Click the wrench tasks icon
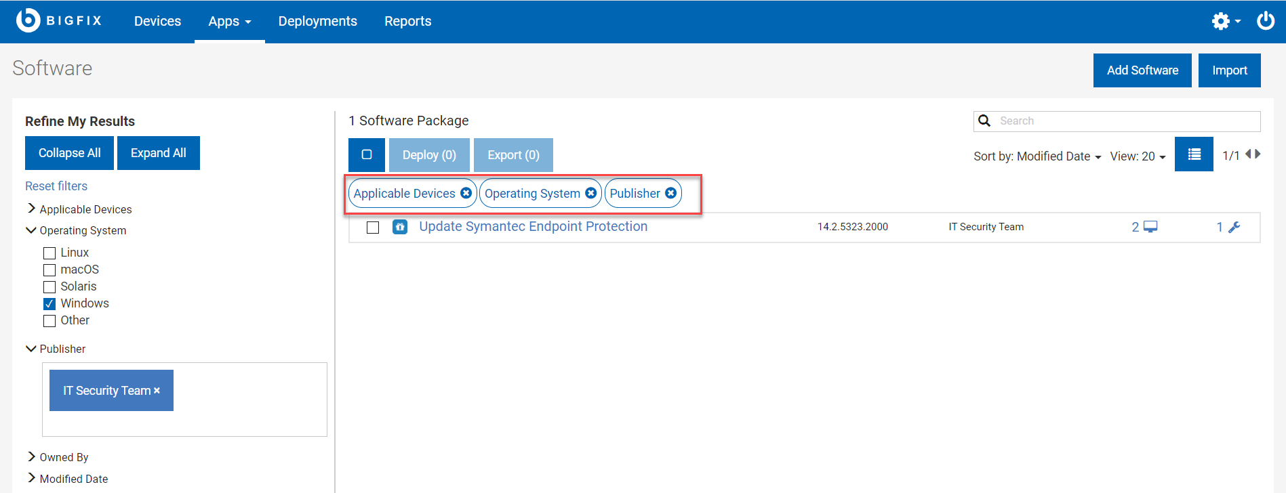 1234,227
